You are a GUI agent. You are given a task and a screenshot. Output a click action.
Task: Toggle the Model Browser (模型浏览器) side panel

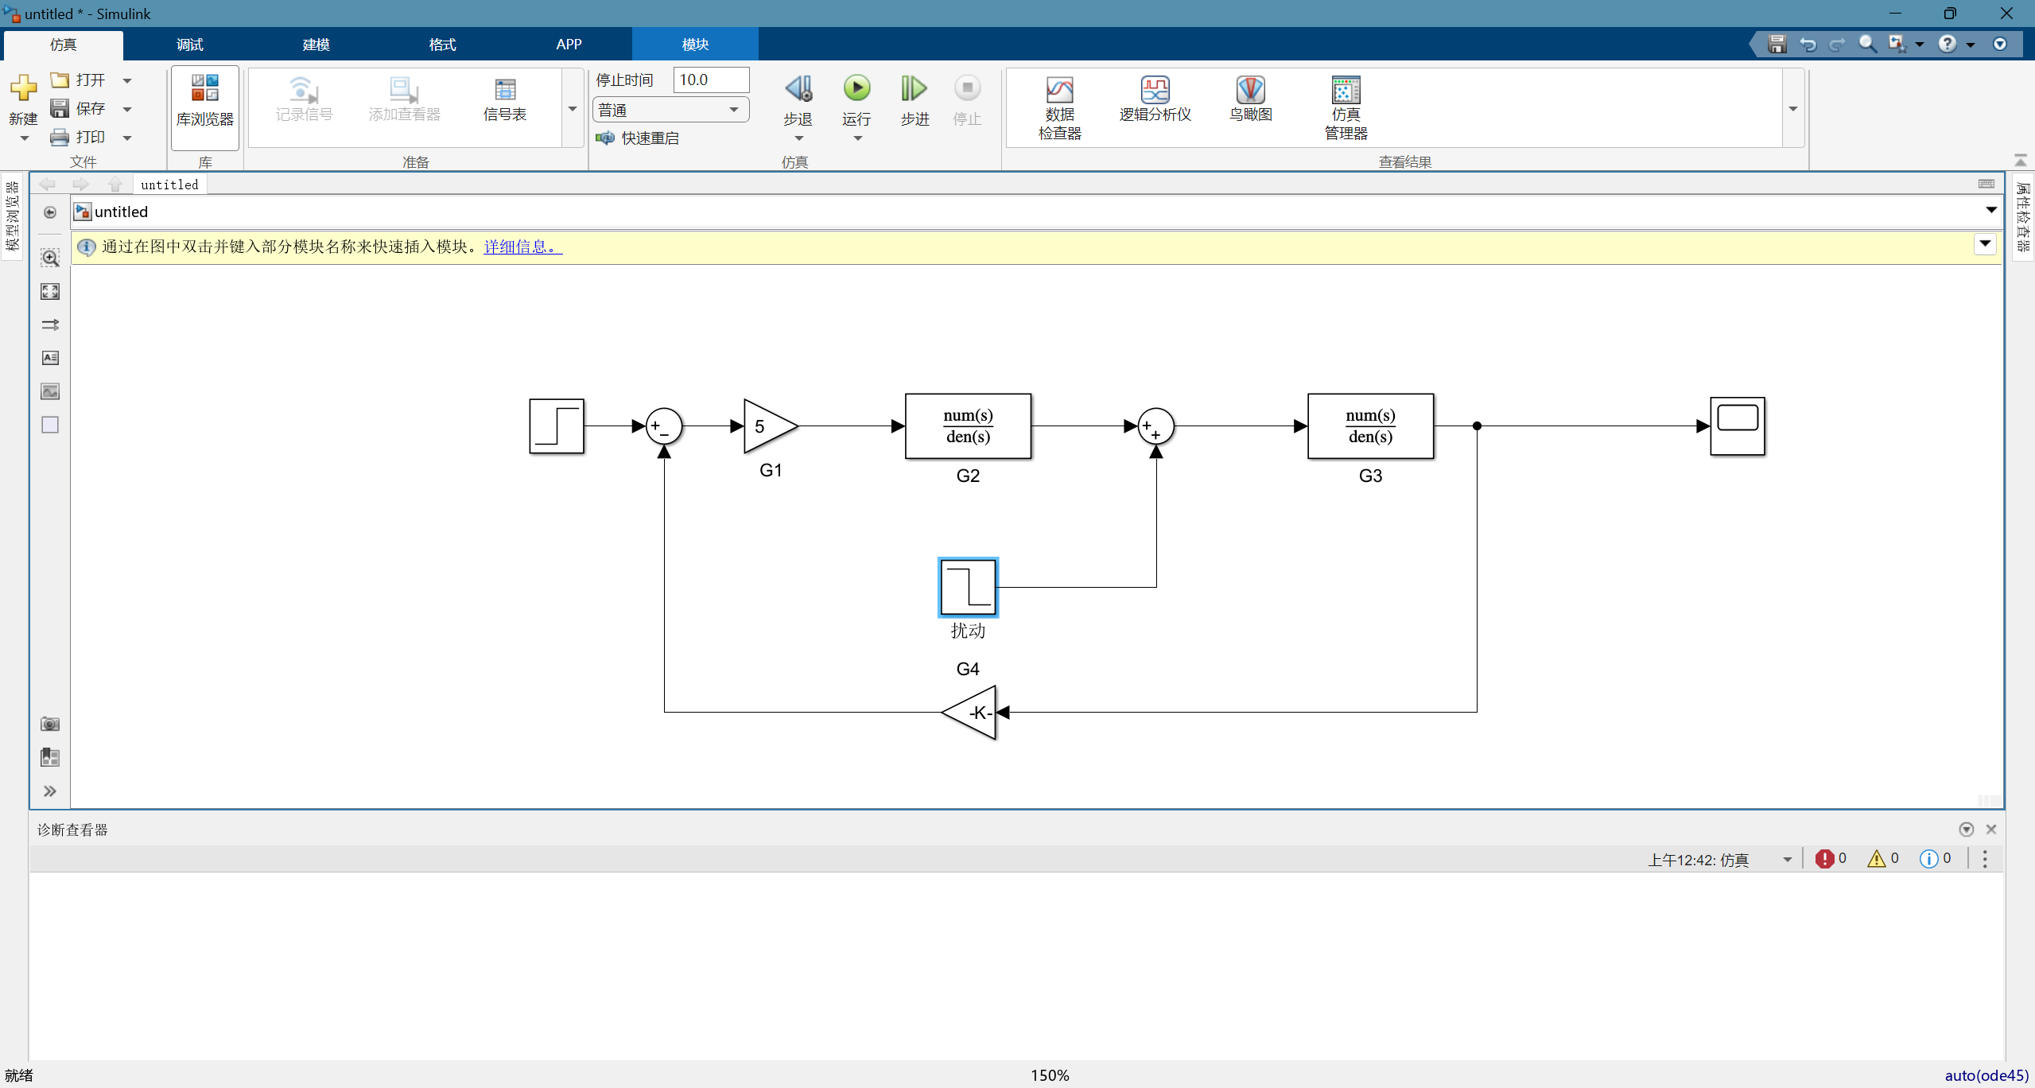click(x=12, y=216)
